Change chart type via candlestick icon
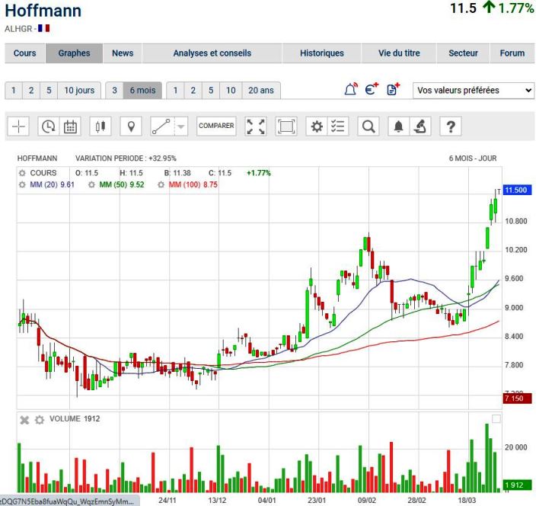This screenshot has height=506, width=539. point(100,126)
